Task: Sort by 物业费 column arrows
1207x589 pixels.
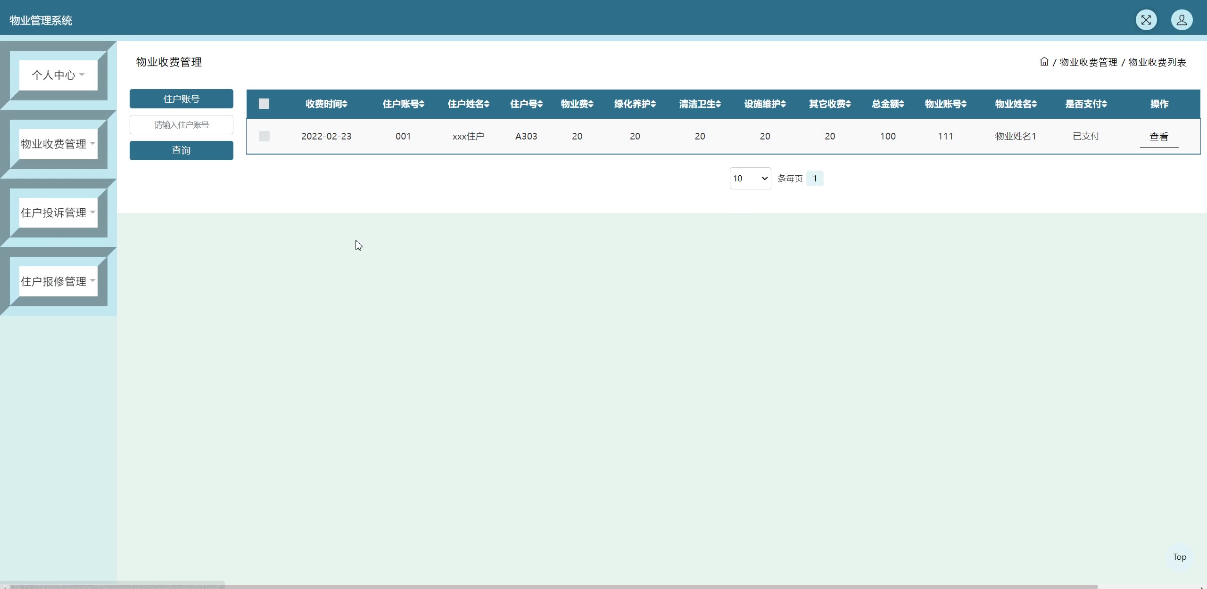Action: (590, 104)
